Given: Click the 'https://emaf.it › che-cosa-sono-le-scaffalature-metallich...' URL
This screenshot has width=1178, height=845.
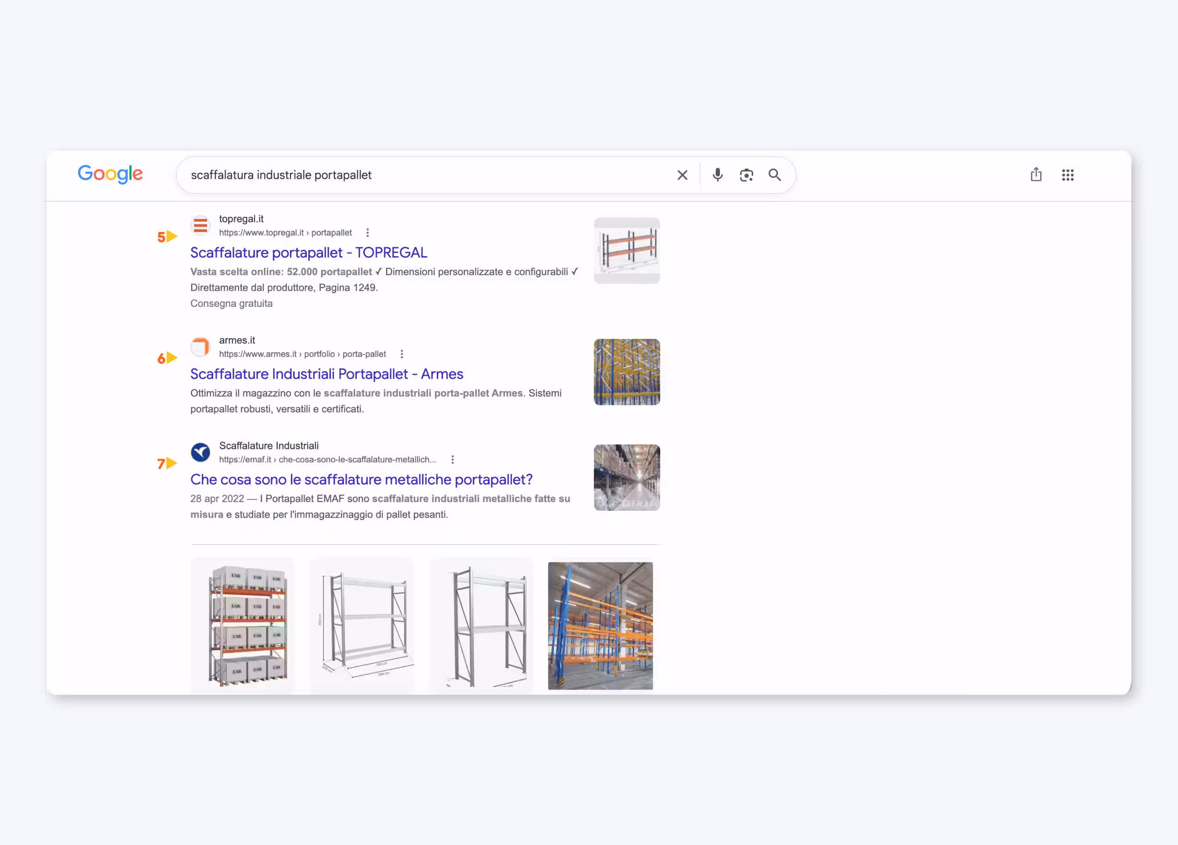Looking at the screenshot, I should coord(328,459).
